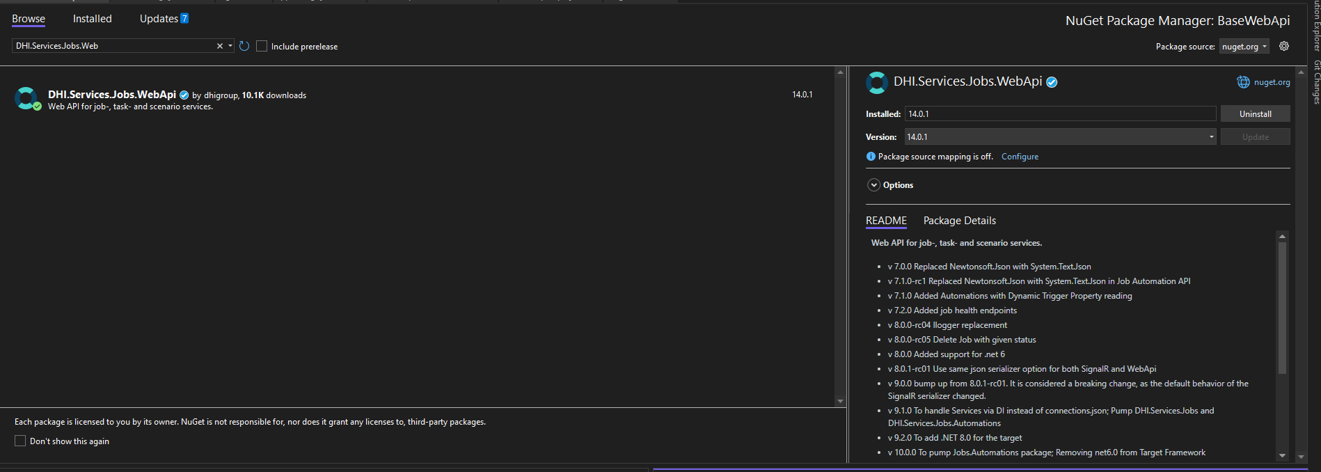1321x472 pixels.
Task: Click 'v 8.0.0-rc04 Ilogger replacement' line
Action: 947,325
